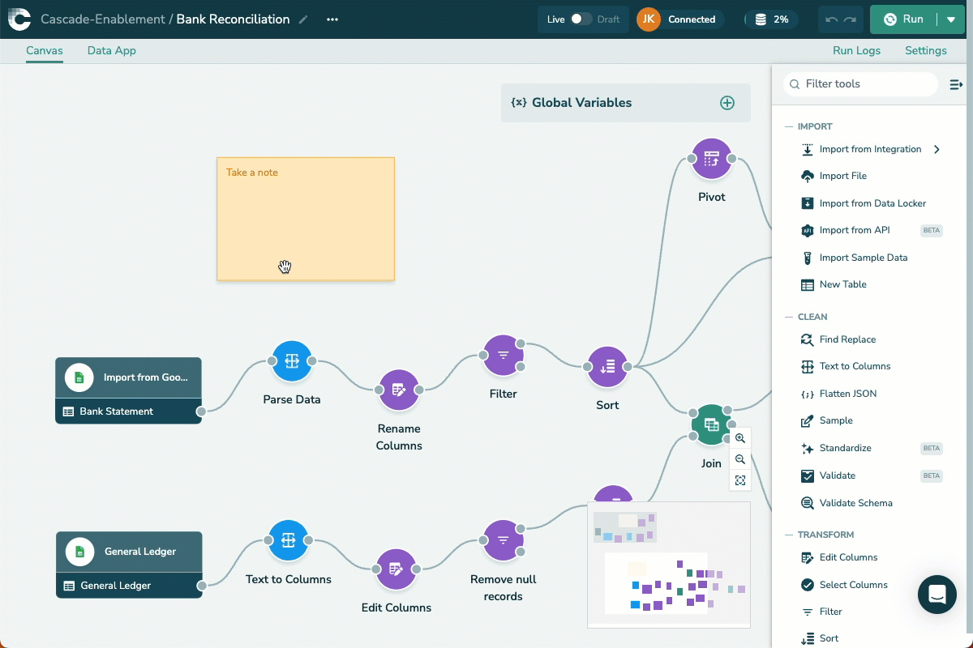
Task: Open the chat support bubble
Action: [x=937, y=595]
